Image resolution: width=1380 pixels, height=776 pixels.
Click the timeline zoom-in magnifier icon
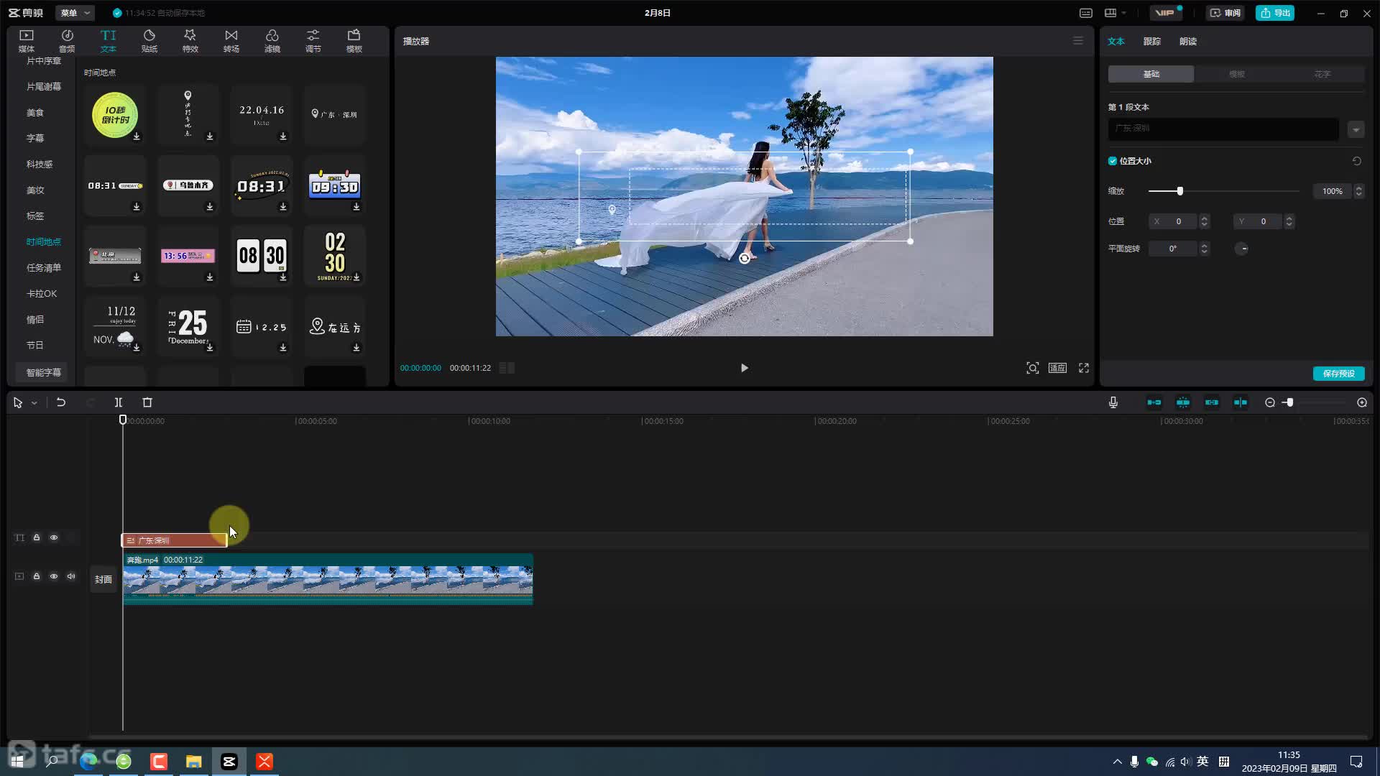pos(1362,402)
